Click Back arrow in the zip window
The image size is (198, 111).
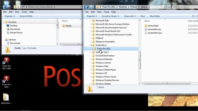pyautogui.click(x=4, y=7)
